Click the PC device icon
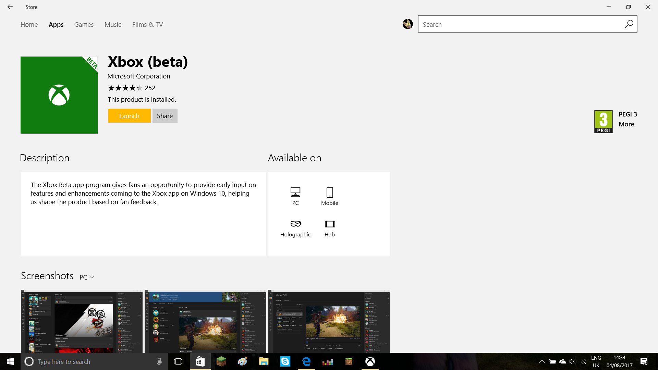 295,192
